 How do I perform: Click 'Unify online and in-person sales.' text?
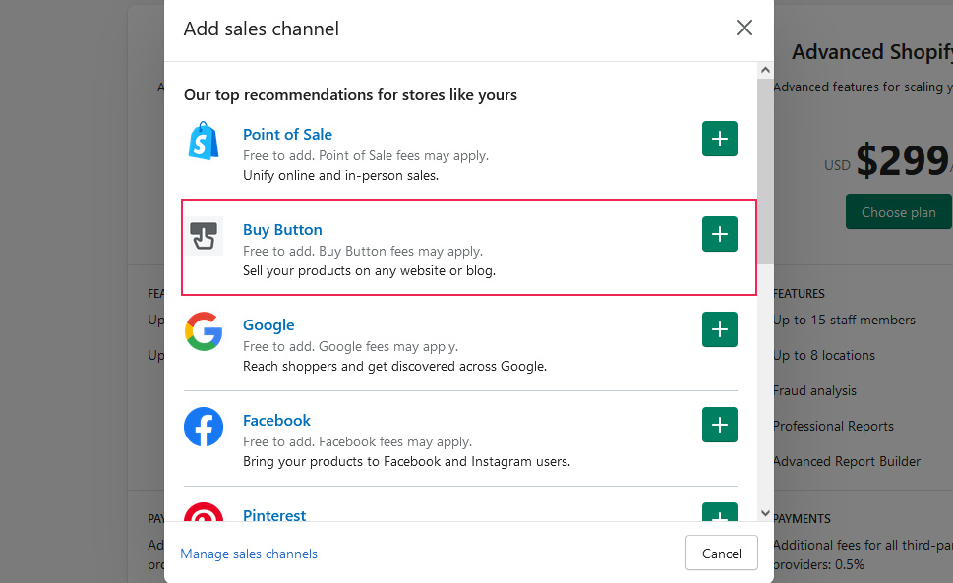pyautogui.click(x=340, y=176)
